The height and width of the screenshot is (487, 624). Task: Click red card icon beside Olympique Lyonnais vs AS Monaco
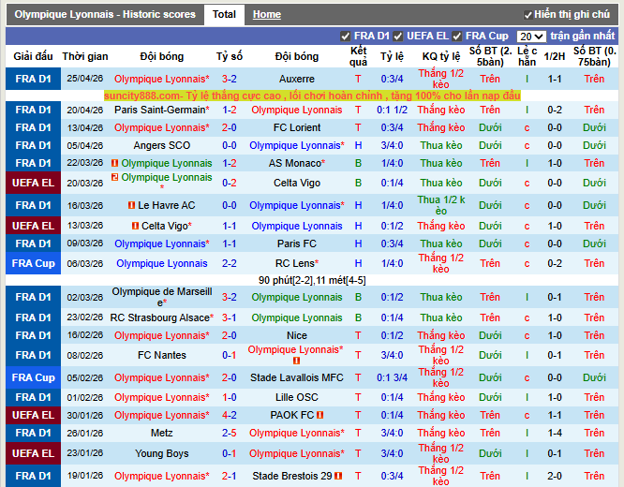(115, 163)
